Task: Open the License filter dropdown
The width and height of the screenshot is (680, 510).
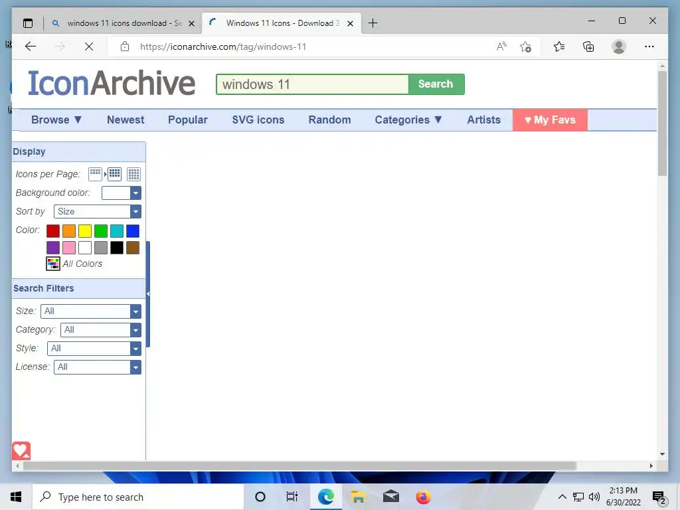Action: pos(98,367)
